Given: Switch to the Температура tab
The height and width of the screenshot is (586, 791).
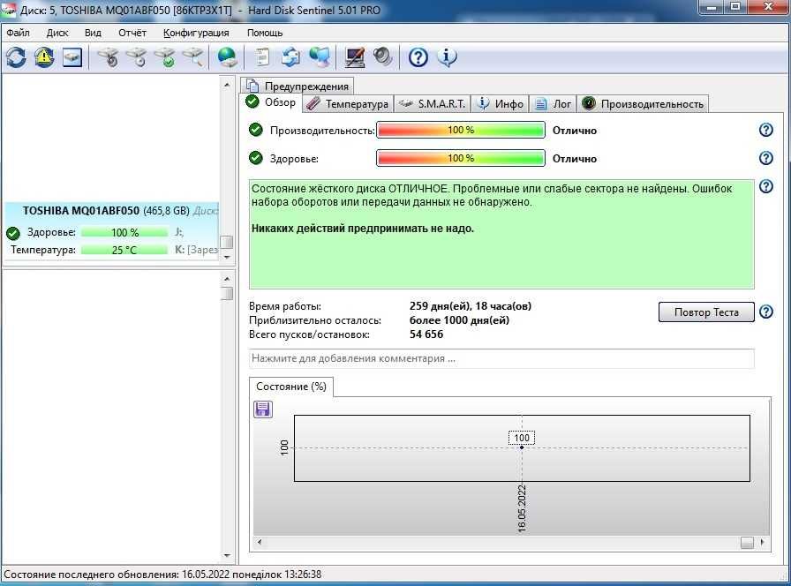Looking at the screenshot, I should tap(348, 104).
